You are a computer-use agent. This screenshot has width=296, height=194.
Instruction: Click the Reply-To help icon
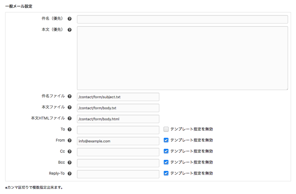click(70, 174)
